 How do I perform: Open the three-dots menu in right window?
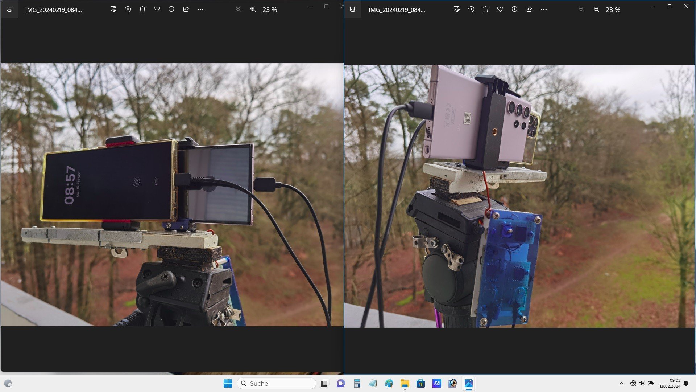pyautogui.click(x=544, y=9)
